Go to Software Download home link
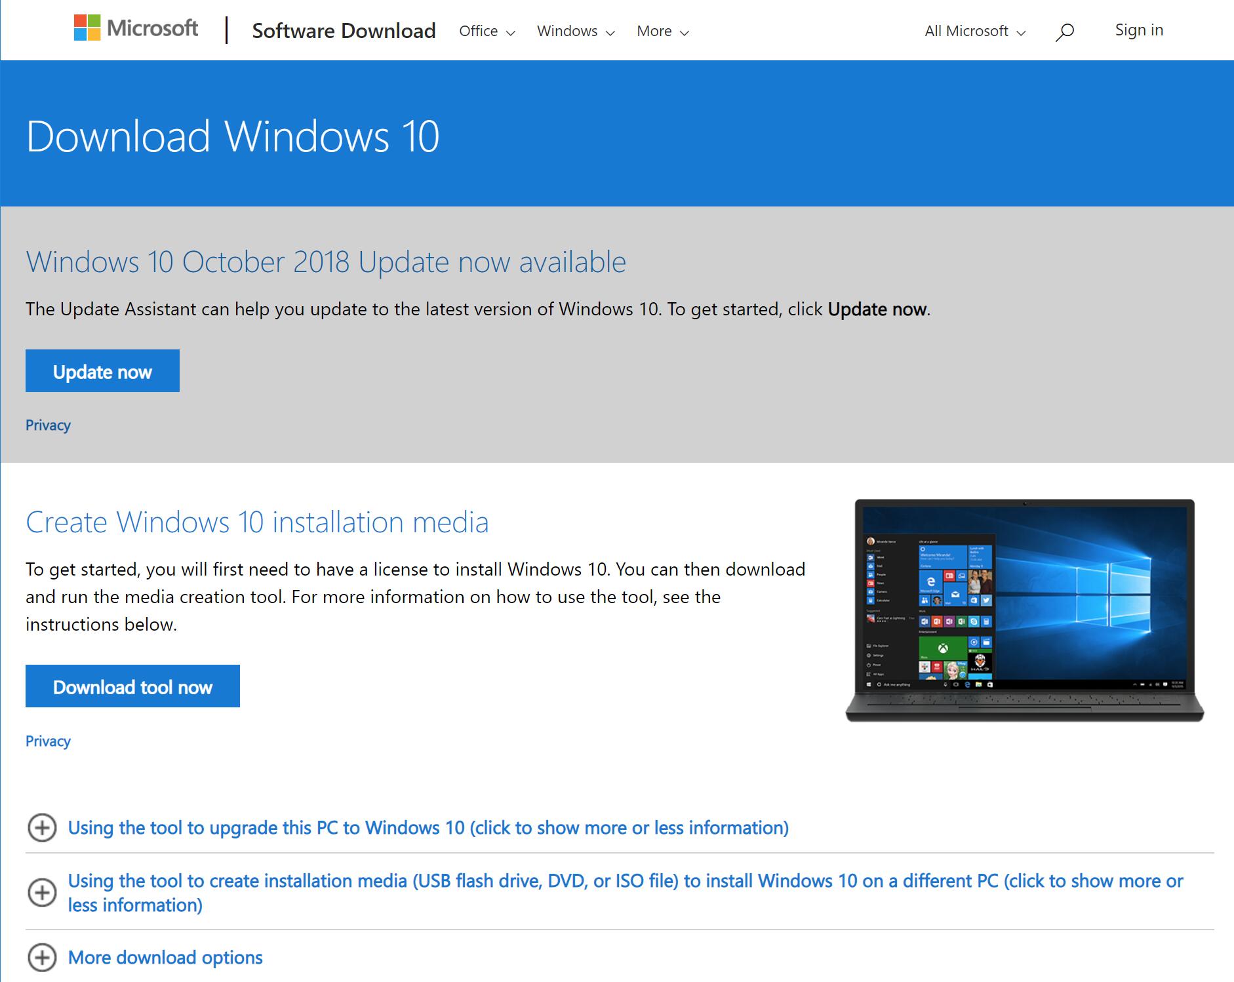This screenshot has width=1234, height=982. (x=344, y=31)
